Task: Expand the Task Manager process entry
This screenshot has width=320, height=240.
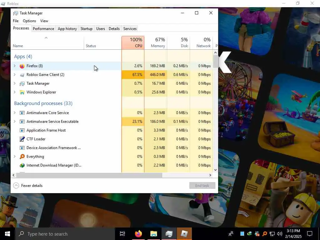Action: [x=14, y=83]
